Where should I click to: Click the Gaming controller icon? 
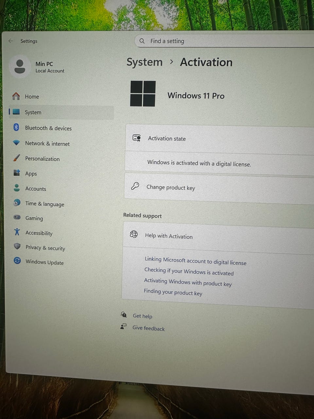[x=17, y=217]
